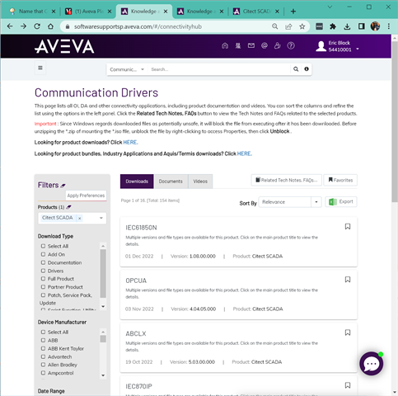Image resolution: width=398 pixels, height=396 pixels.
Task: Check Select All under Download Type
Action: pos(43,246)
